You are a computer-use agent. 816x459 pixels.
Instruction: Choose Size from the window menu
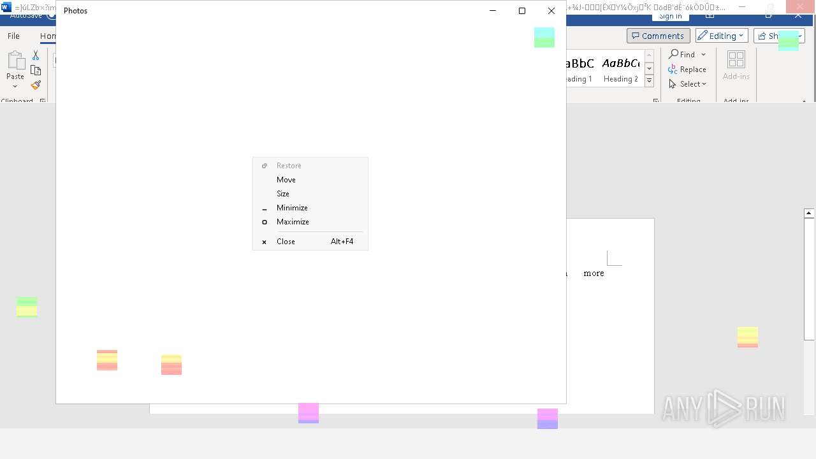310,194
